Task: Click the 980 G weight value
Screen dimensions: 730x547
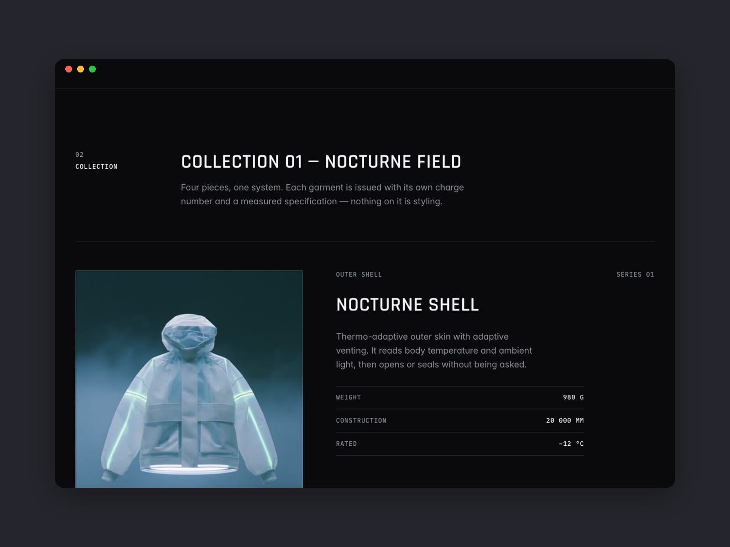Action: pyautogui.click(x=573, y=397)
